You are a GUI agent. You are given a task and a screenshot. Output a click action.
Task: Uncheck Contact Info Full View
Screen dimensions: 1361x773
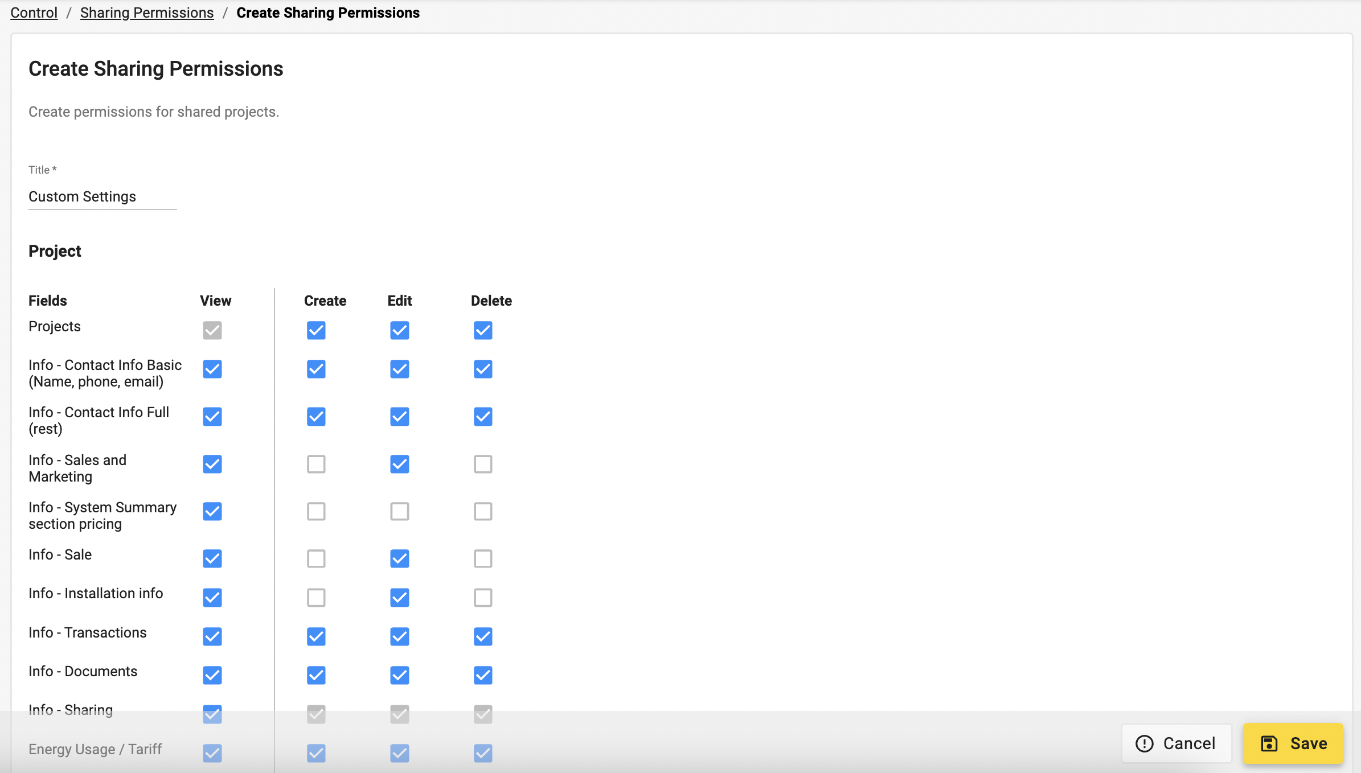pos(212,417)
